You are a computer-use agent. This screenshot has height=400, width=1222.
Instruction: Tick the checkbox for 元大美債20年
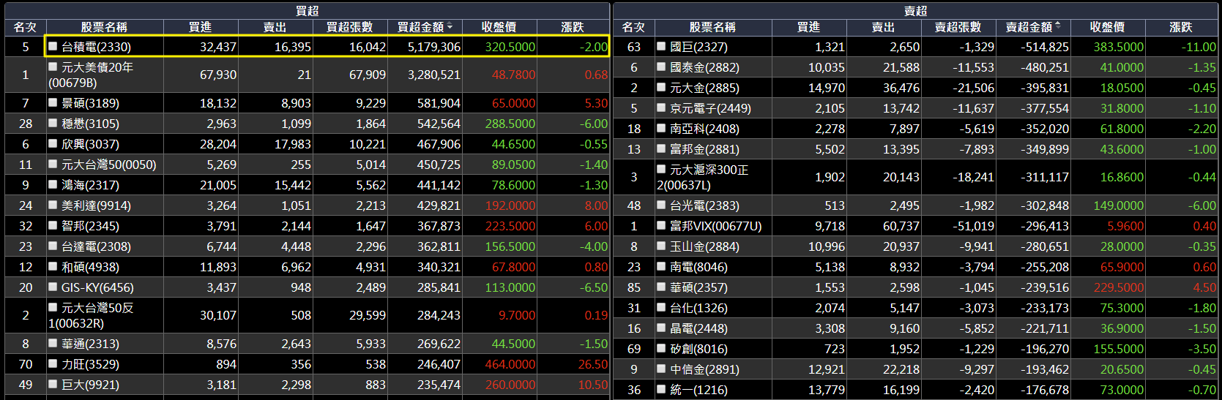[x=53, y=67]
